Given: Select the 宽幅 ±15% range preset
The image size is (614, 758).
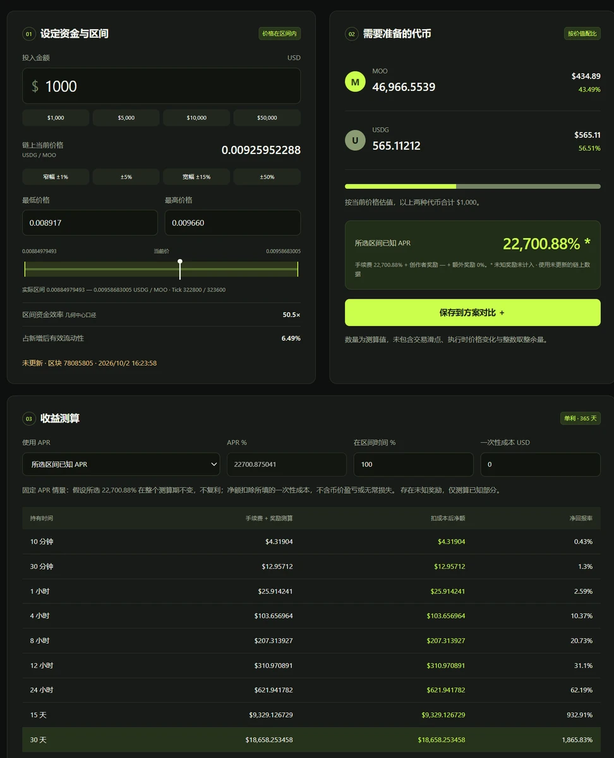Looking at the screenshot, I should pos(196,177).
